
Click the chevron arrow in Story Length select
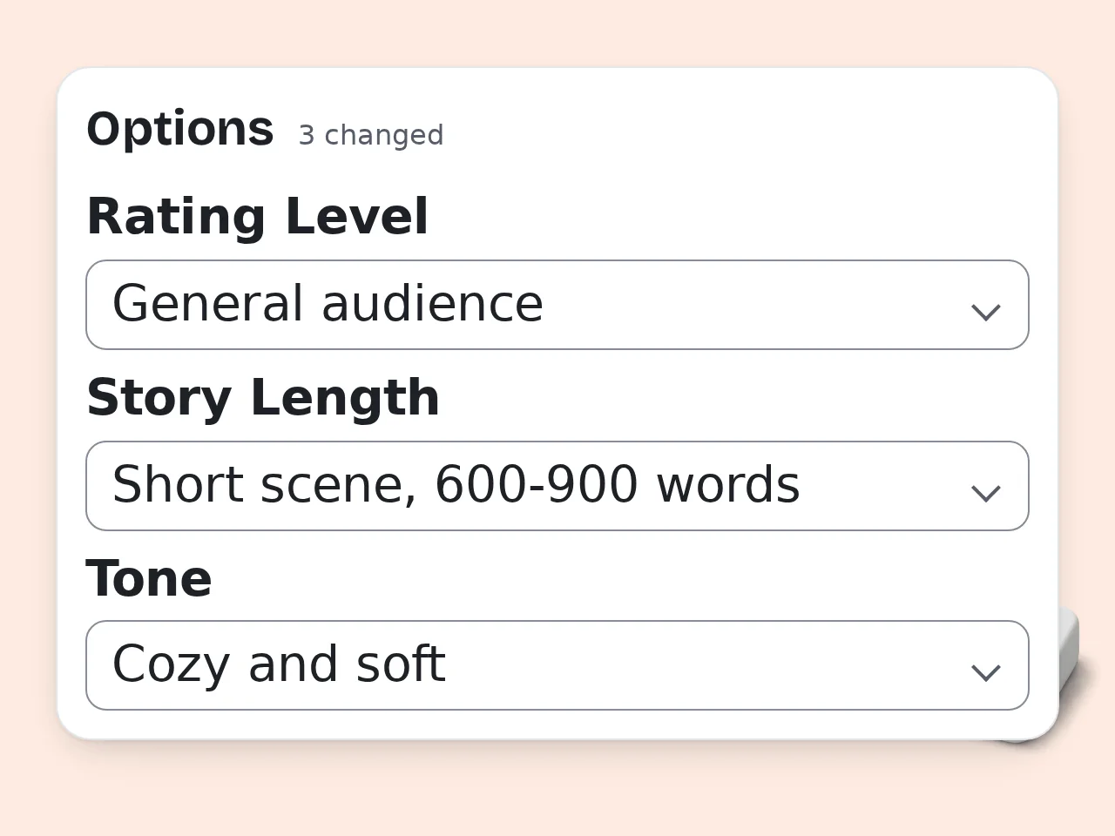point(985,493)
